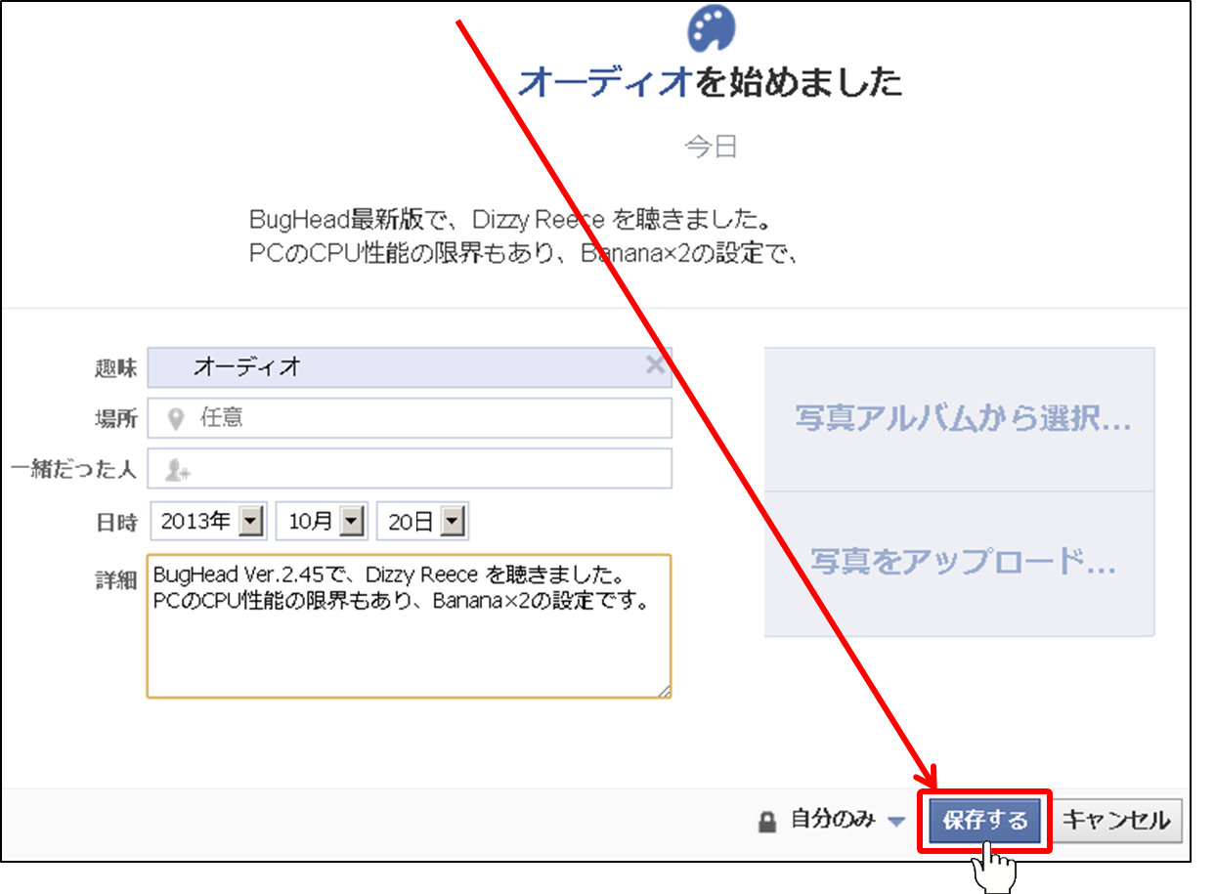Click 写真をアップロード to upload photo
1215x894 pixels.
point(961,563)
